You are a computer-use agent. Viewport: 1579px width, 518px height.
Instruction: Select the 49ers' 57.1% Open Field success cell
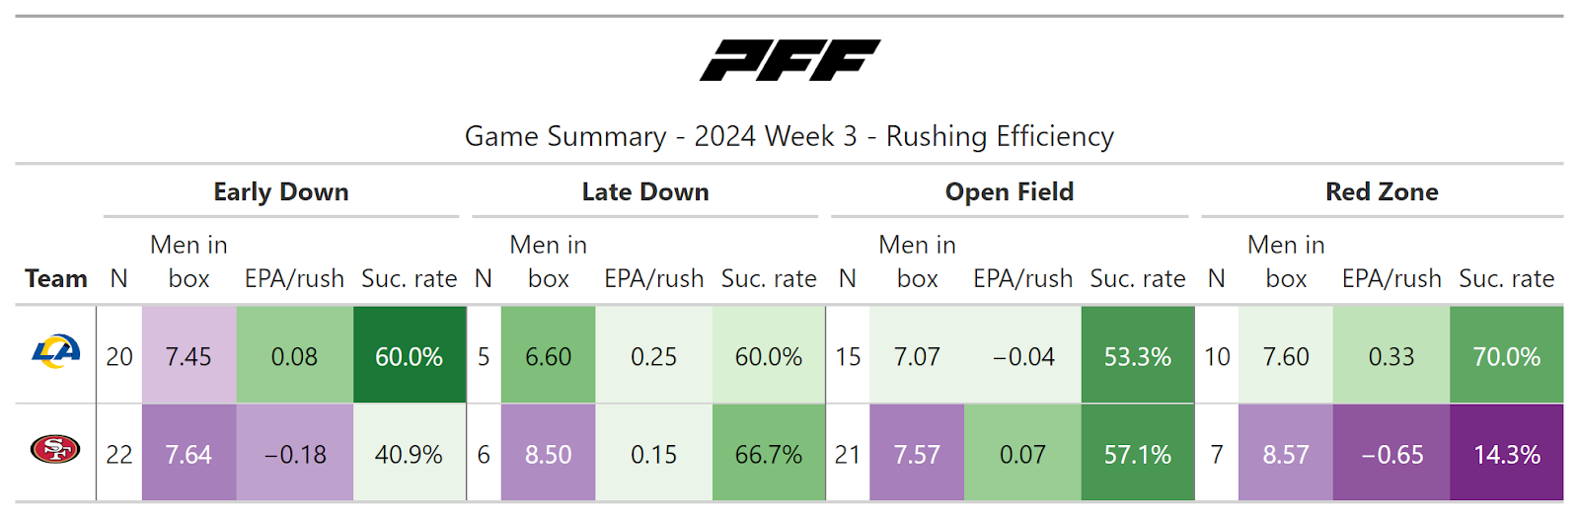pyautogui.click(x=1137, y=454)
